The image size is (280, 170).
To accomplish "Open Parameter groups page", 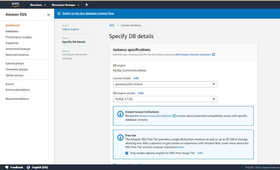I will [x=16, y=69].
